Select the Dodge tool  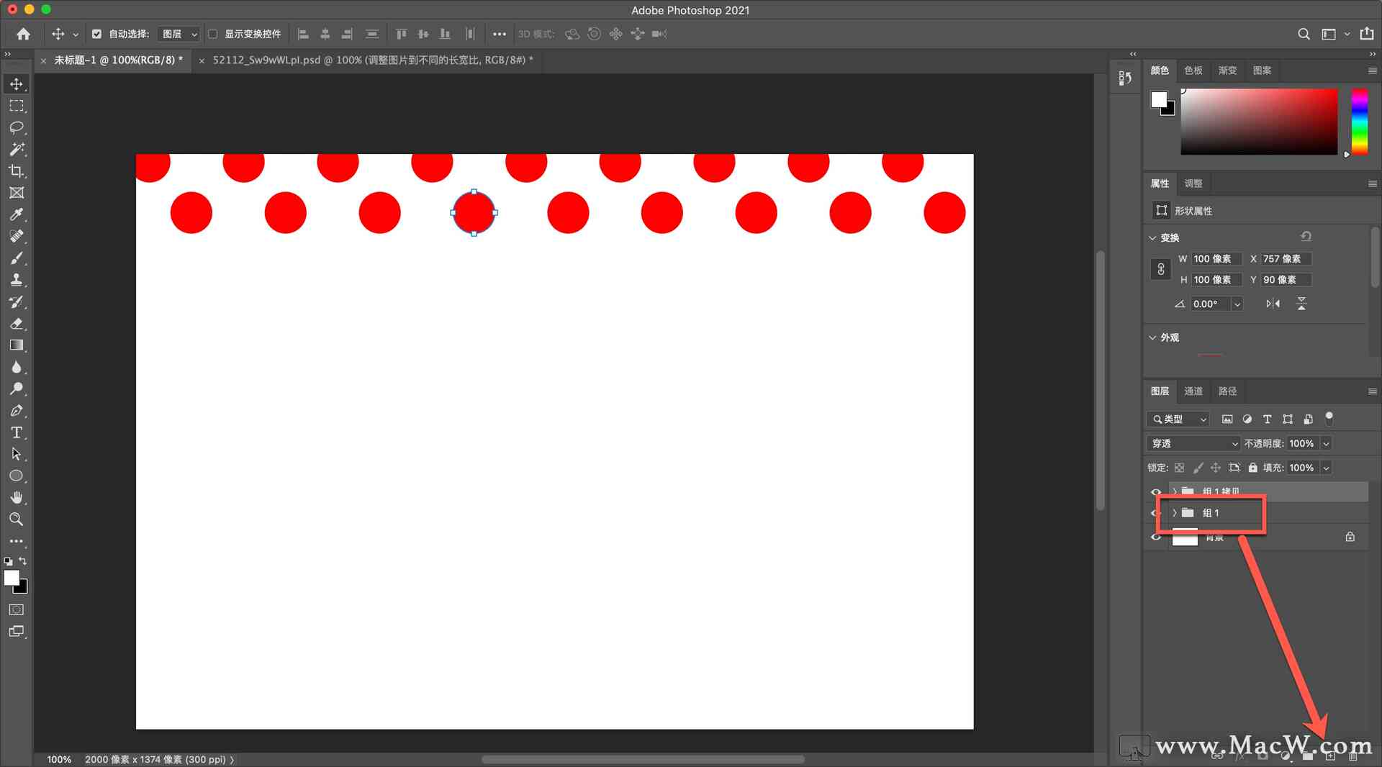pos(17,389)
